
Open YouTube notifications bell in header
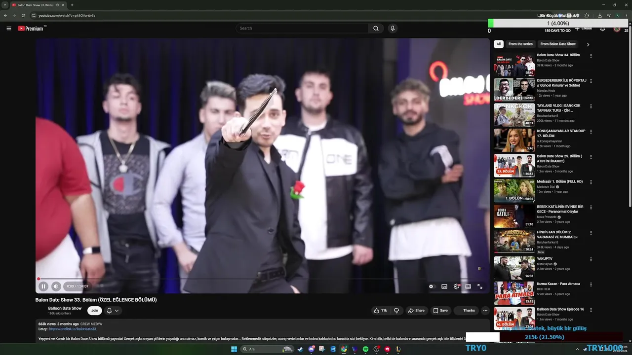602,29
